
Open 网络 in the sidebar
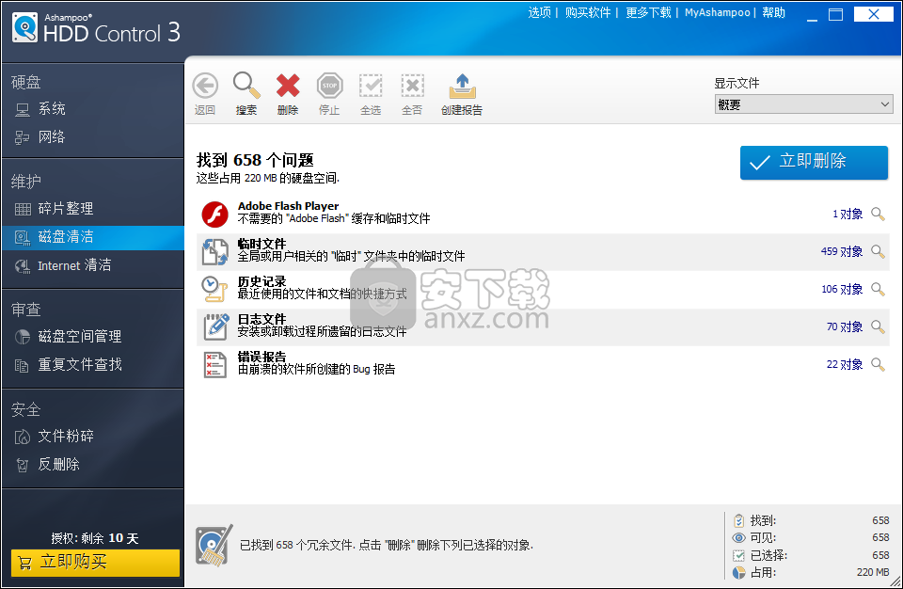(93, 137)
